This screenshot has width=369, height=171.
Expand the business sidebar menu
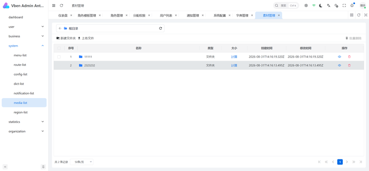coord(24,36)
